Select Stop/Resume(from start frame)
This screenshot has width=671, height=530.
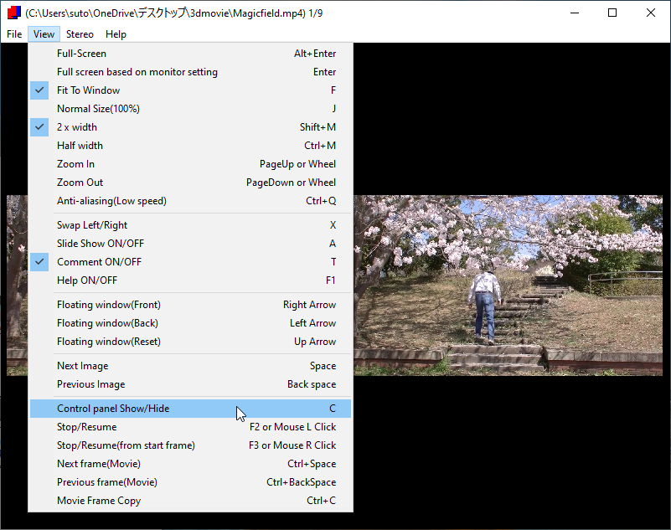[190, 445]
